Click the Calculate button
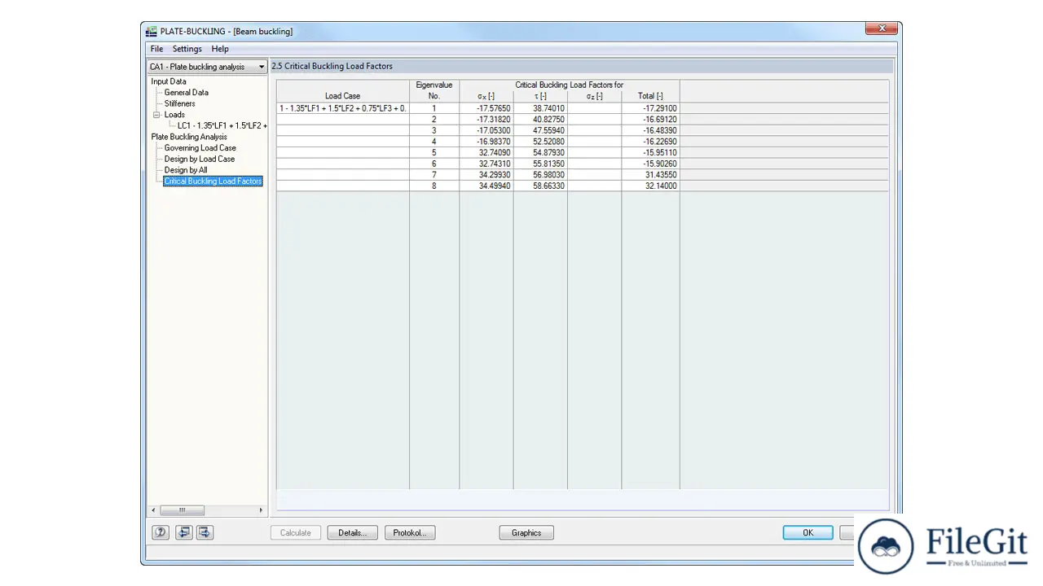1043x586 pixels. [x=296, y=532]
